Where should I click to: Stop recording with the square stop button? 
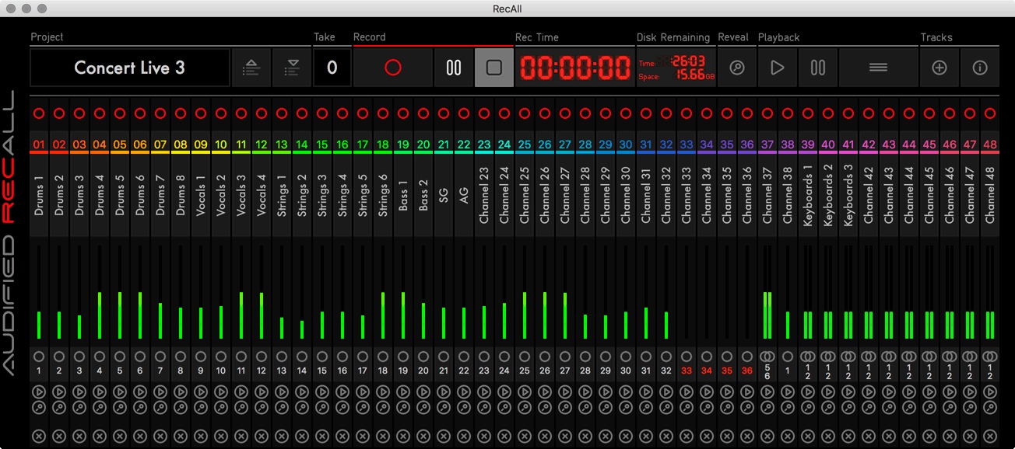[x=493, y=68]
